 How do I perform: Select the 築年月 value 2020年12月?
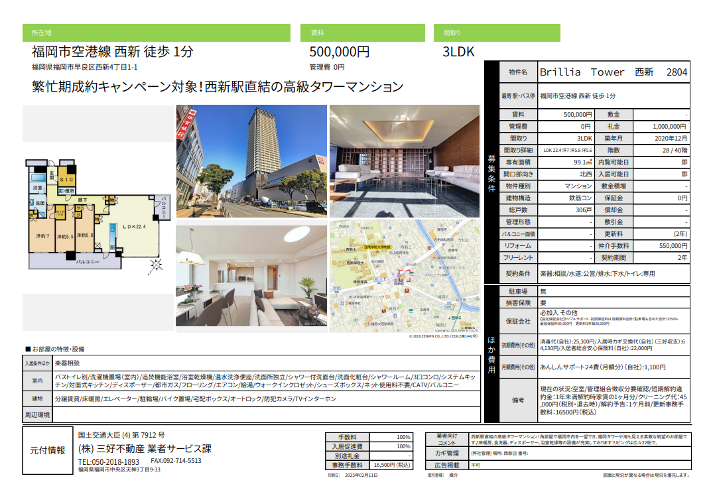[x=671, y=139]
